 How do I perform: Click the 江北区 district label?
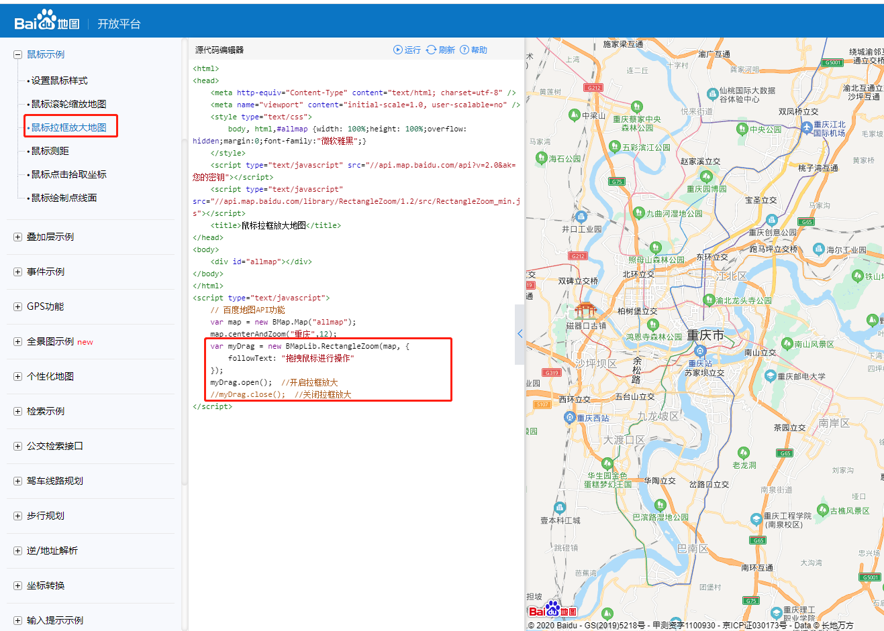click(x=731, y=276)
